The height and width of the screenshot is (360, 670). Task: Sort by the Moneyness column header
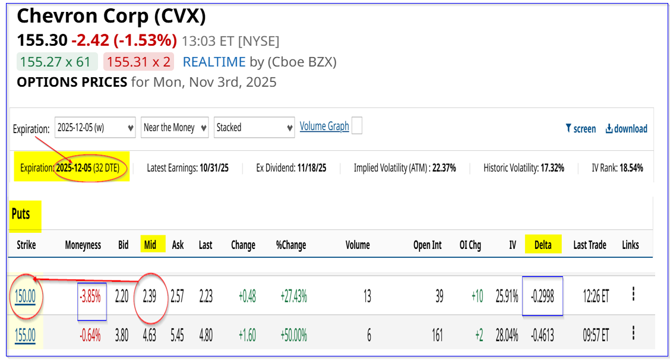[83, 245]
